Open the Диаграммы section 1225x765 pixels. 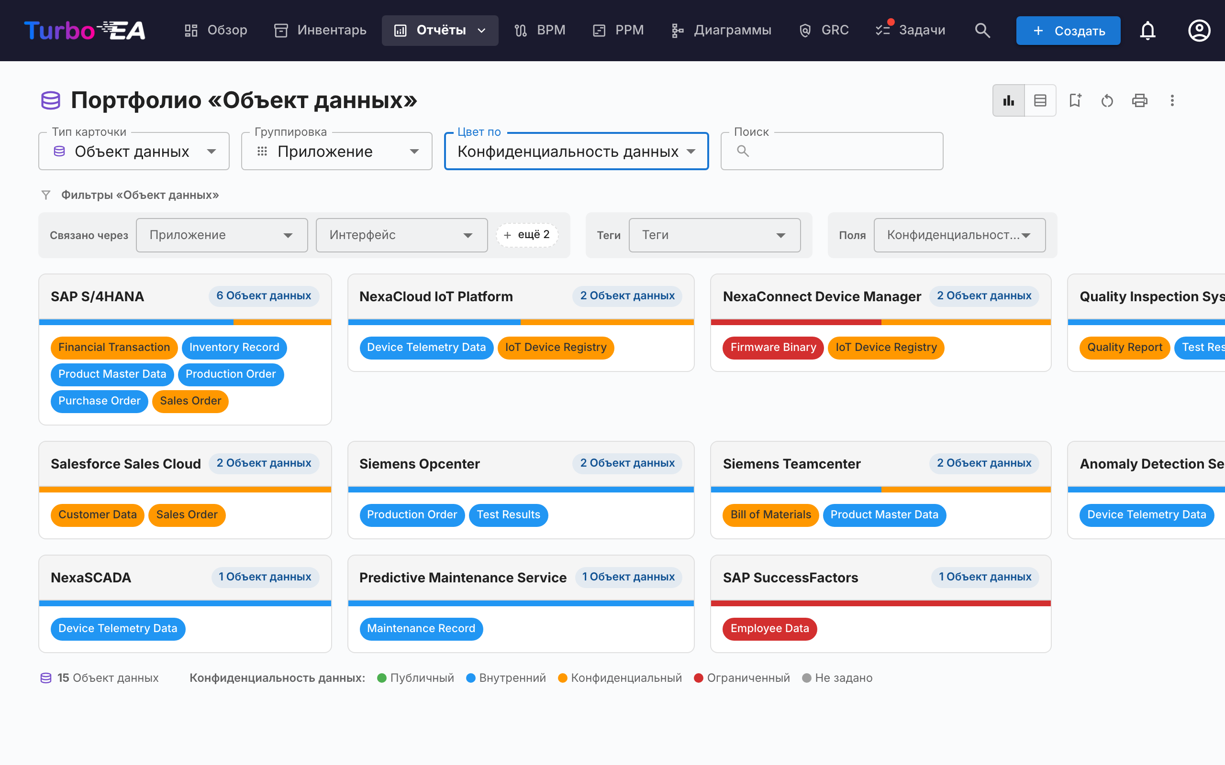pos(721,30)
